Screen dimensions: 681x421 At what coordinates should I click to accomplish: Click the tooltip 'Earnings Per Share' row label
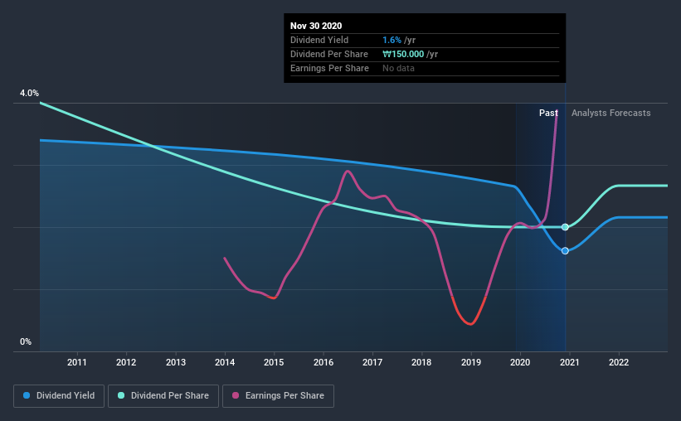pyautogui.click(x=329, y=68)
